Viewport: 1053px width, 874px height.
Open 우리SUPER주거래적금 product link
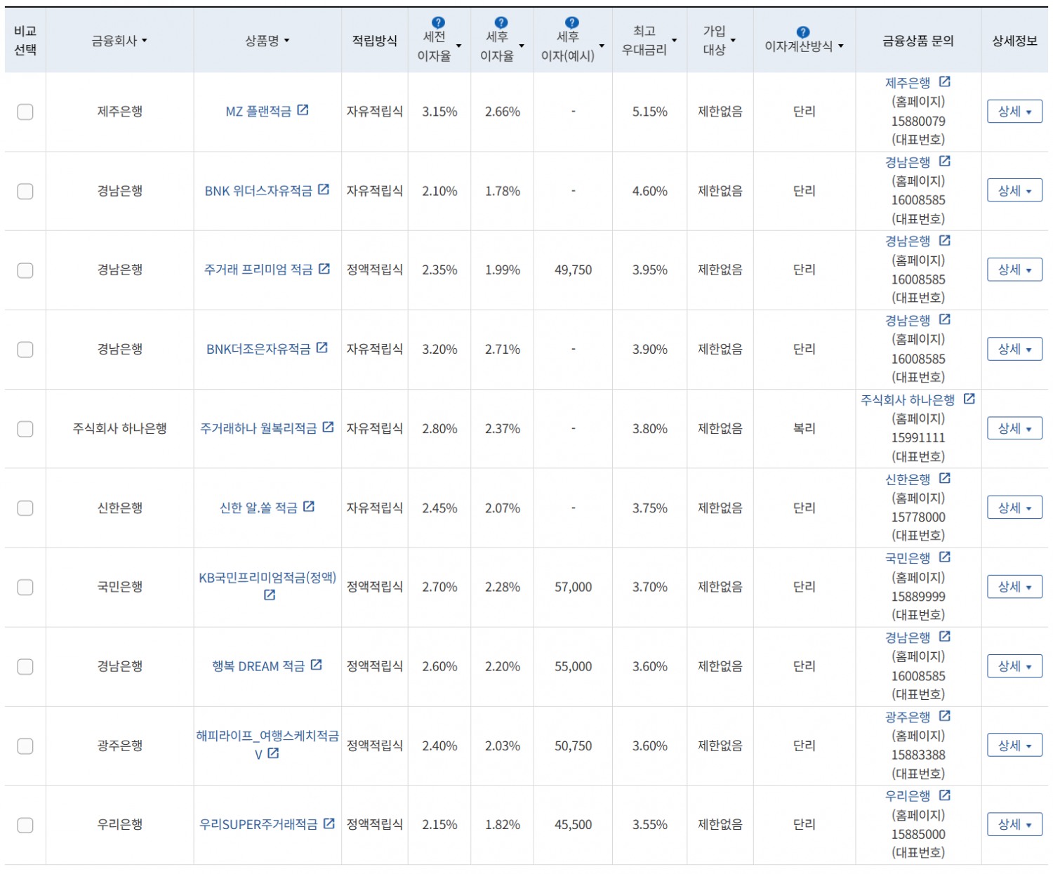tap(258, 824)
